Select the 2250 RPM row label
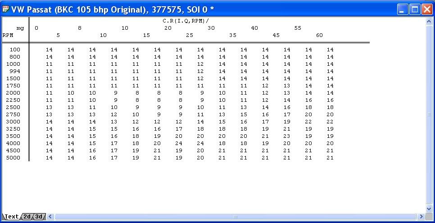The height and width of the screenshot is (223, 435). pyautogui.click(x=14, y=100)
